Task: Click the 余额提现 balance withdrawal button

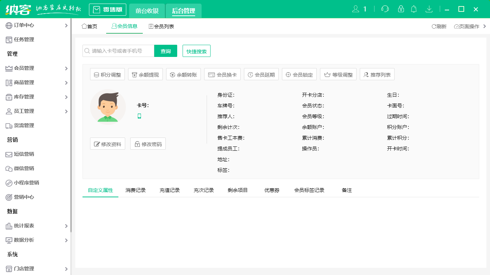Action: (145, 74)
